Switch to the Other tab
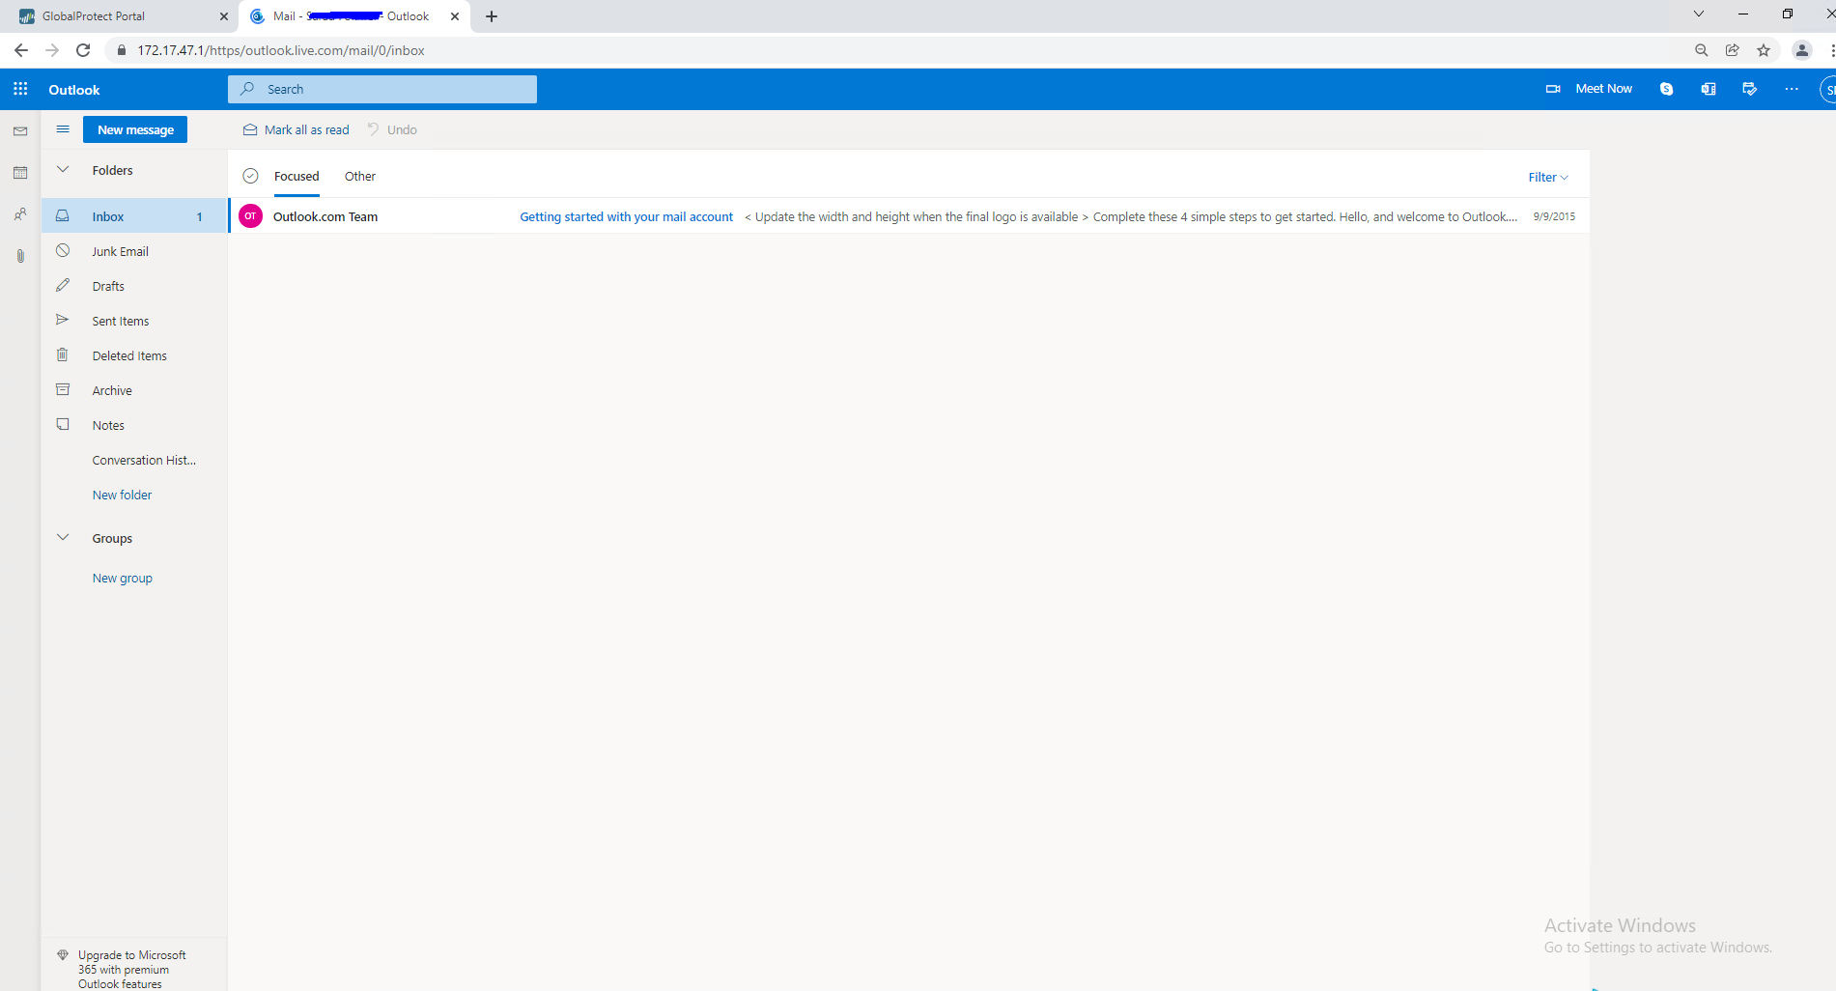The width and height of the screenshot is (1836, 991). [359, 176]
